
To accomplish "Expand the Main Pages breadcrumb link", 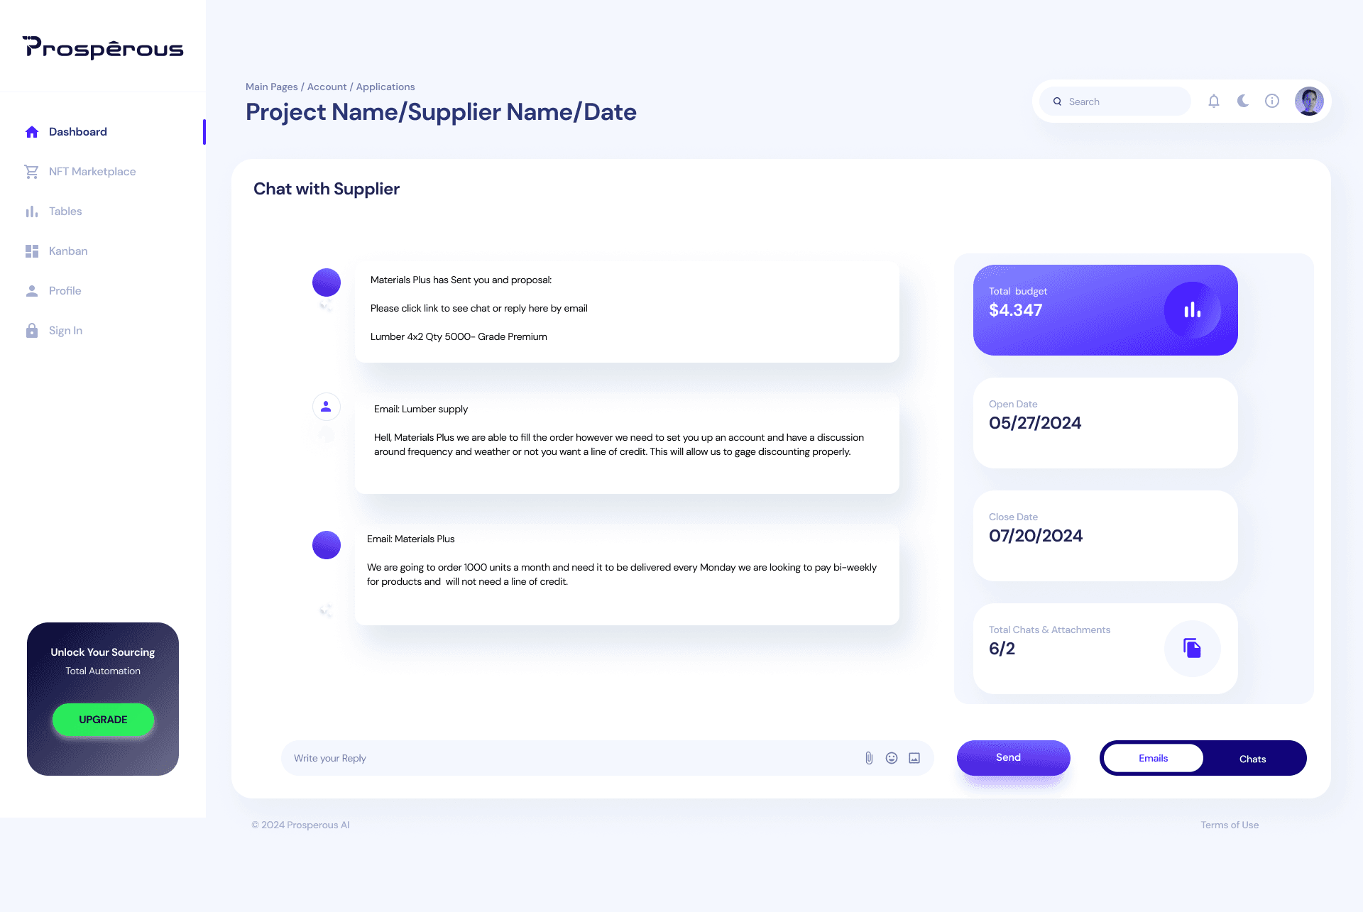I will point(270,87).
